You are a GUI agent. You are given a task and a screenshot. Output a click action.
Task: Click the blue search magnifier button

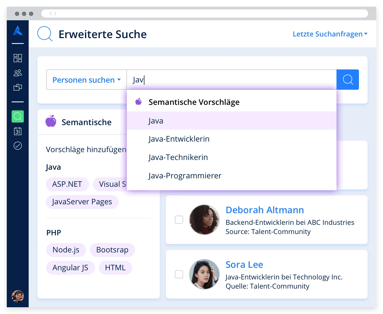(x=348, y=80)
